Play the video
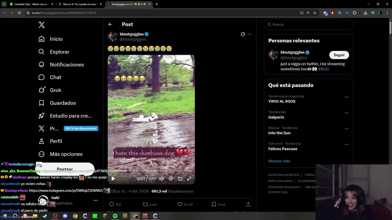This screenshot has width=392, height=220. 113,179
